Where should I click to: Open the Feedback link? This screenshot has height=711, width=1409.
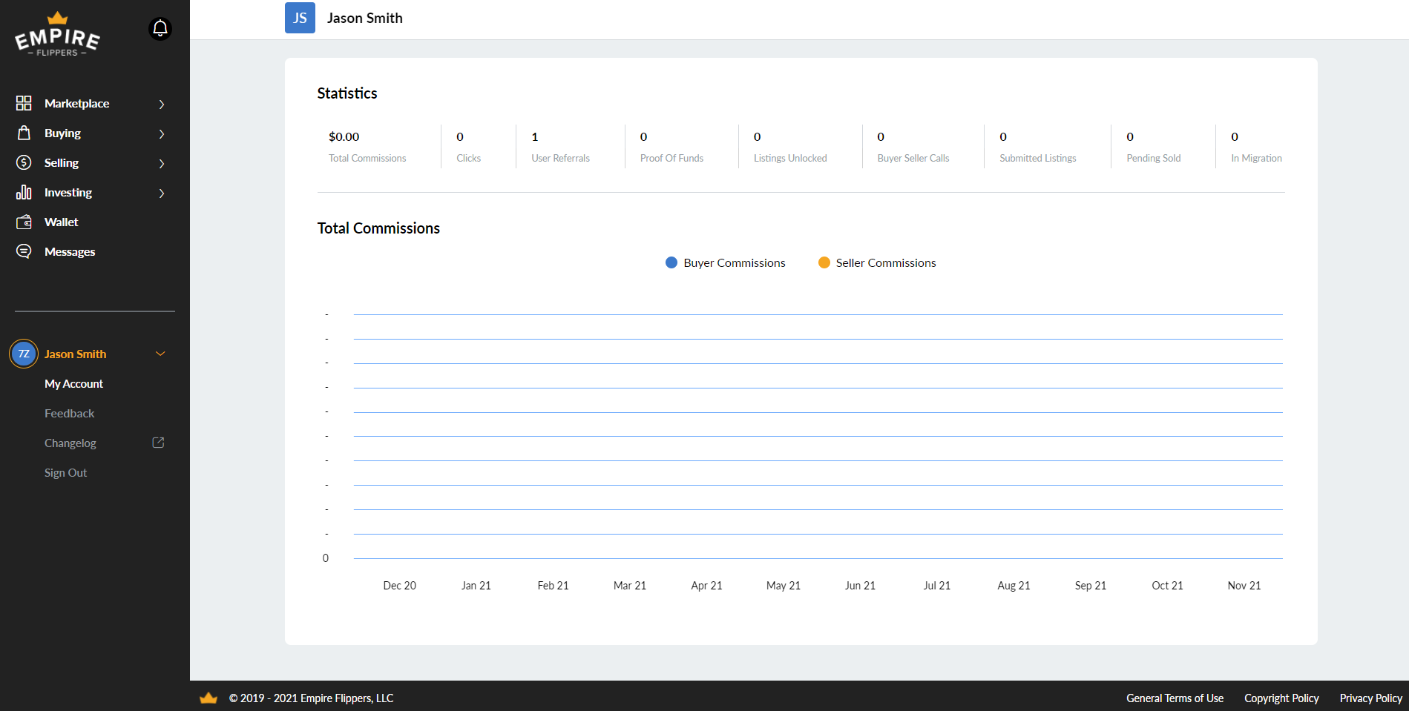[69, 413]
